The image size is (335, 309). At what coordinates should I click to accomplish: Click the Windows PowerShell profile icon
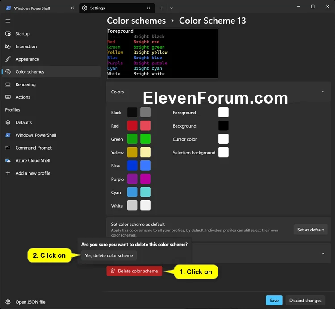tap(8, 135)
